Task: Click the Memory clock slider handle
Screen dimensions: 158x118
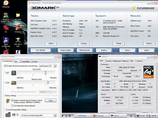Action: coord(48,83)
